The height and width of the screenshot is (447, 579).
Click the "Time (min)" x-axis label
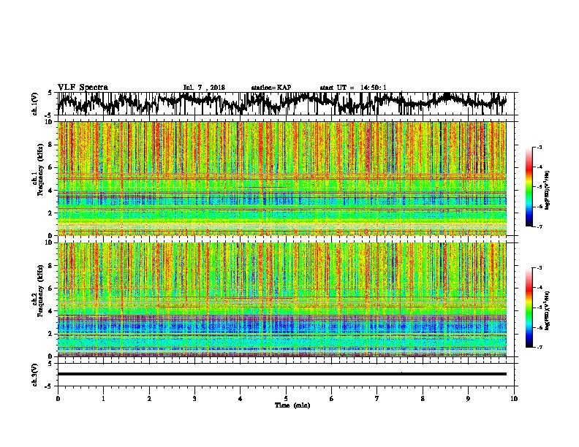pyautogui.click(x=292, y=405)
